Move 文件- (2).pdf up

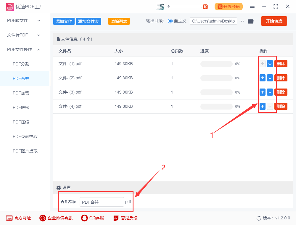262,78
